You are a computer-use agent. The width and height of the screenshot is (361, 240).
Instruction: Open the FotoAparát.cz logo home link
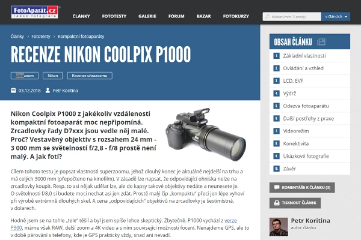(34, 12)
